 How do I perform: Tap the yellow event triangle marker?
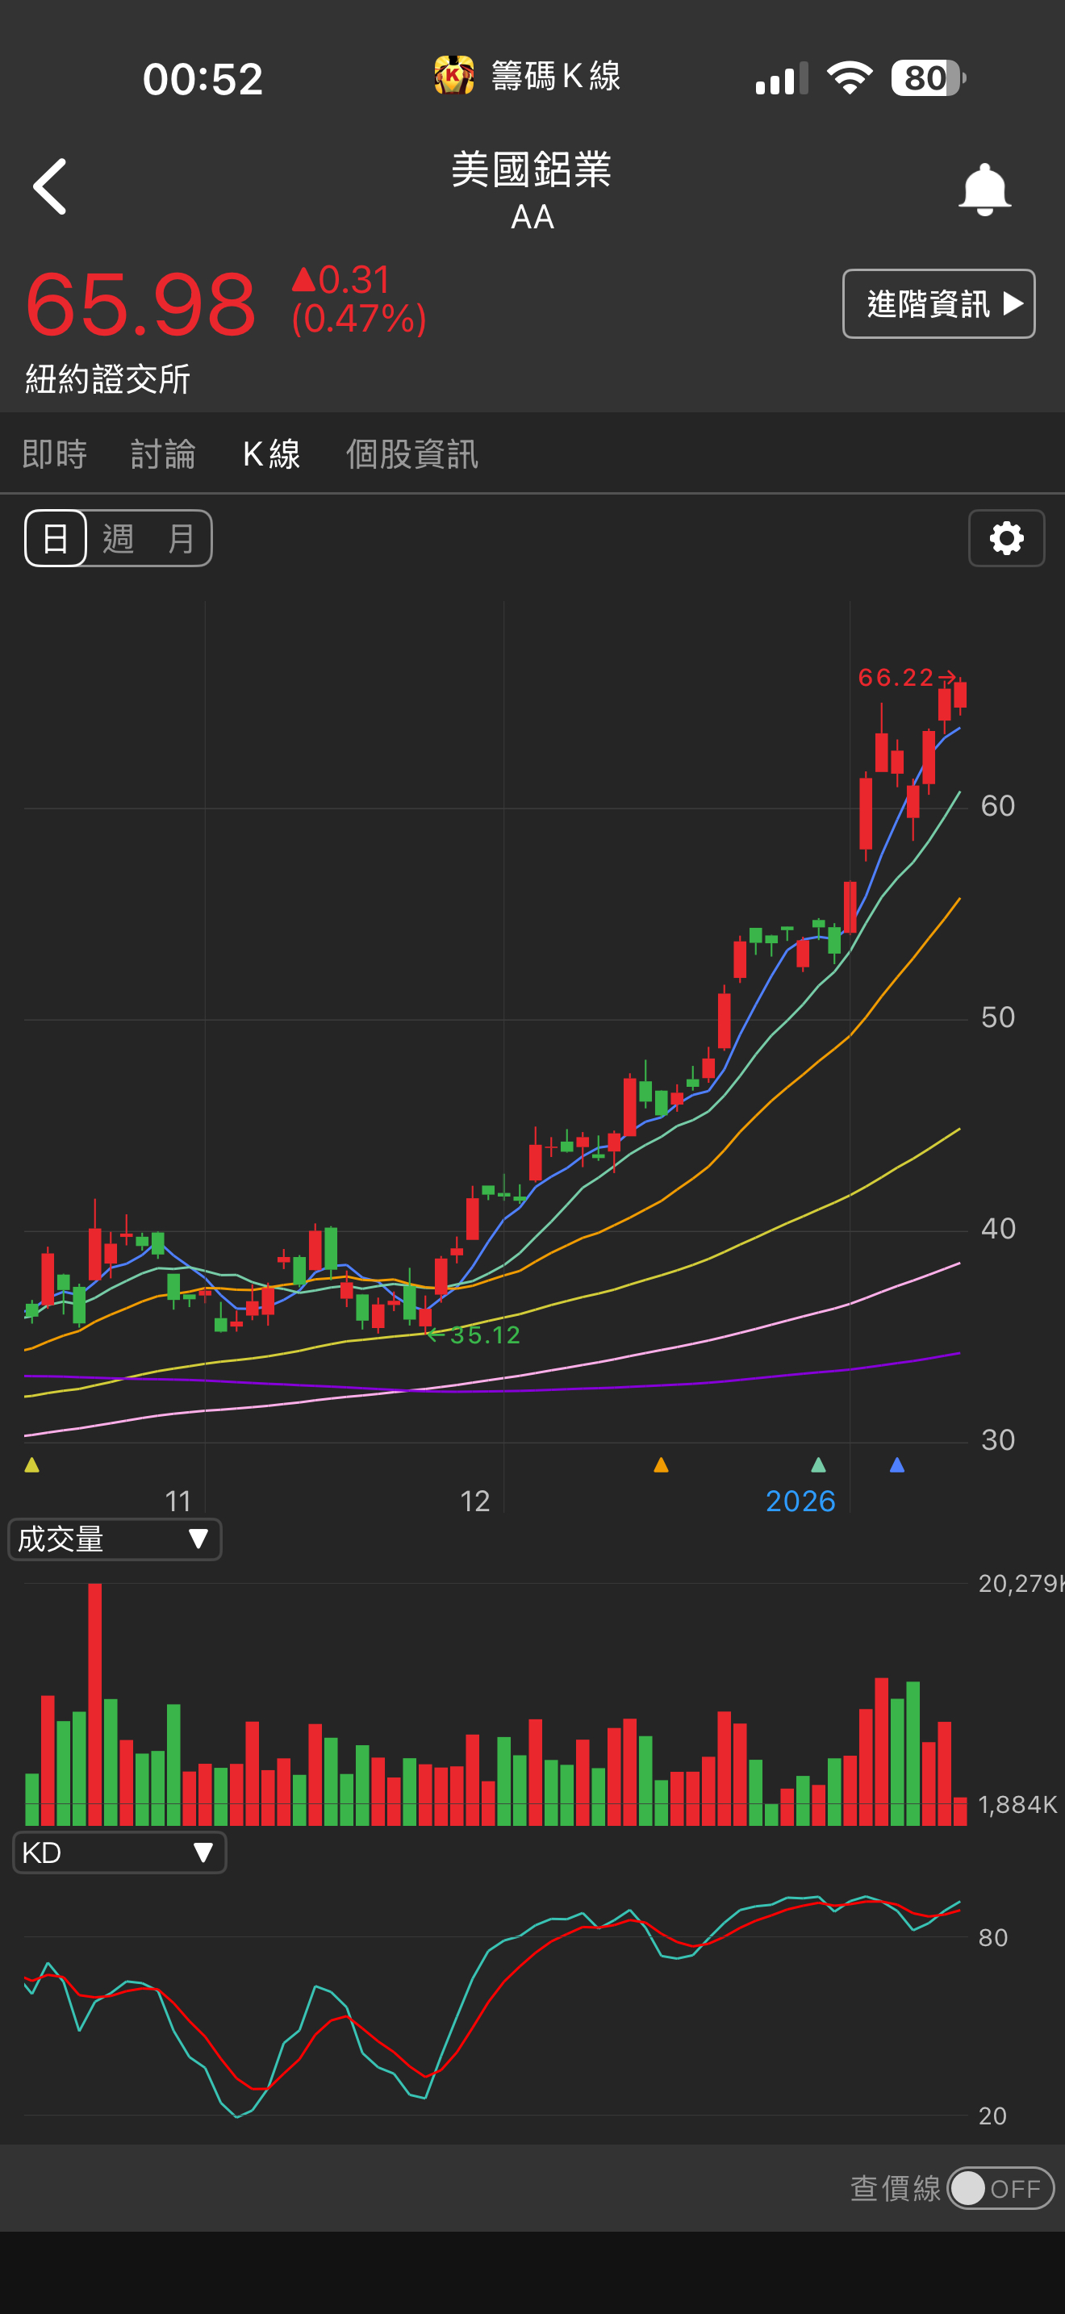click(x=32, y=1465)
